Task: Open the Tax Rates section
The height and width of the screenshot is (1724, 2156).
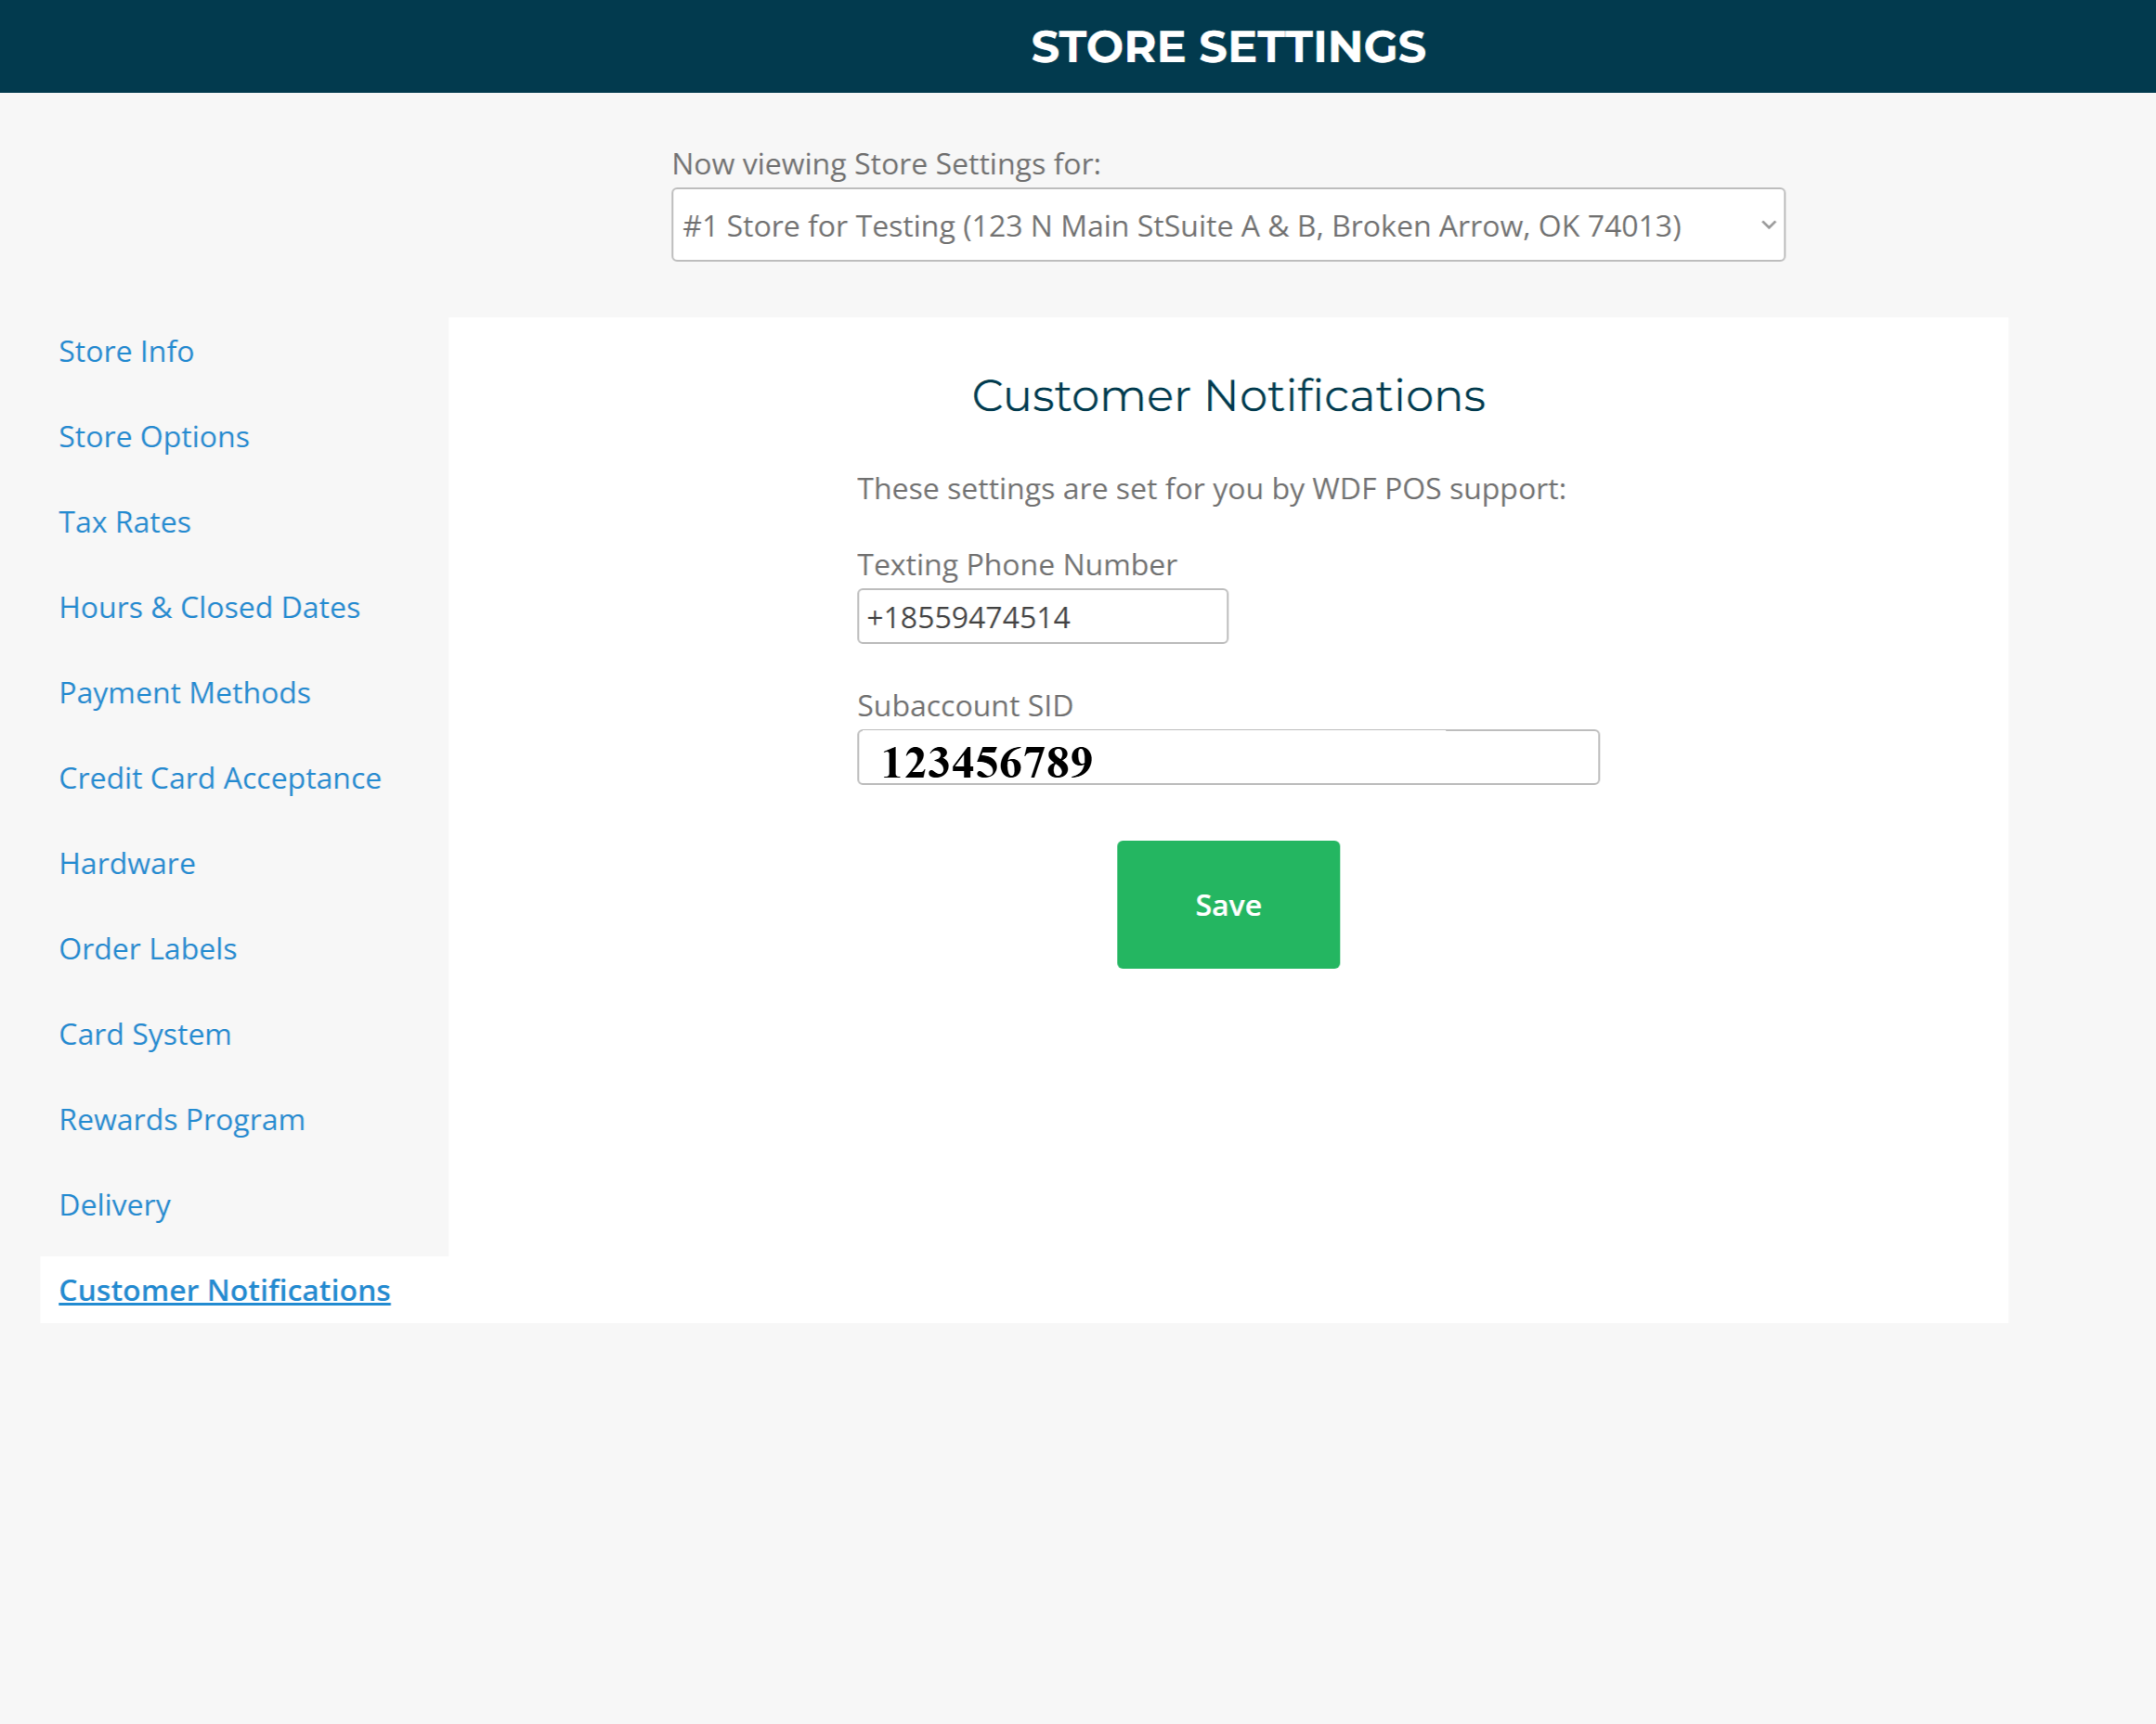Action: 125,521
